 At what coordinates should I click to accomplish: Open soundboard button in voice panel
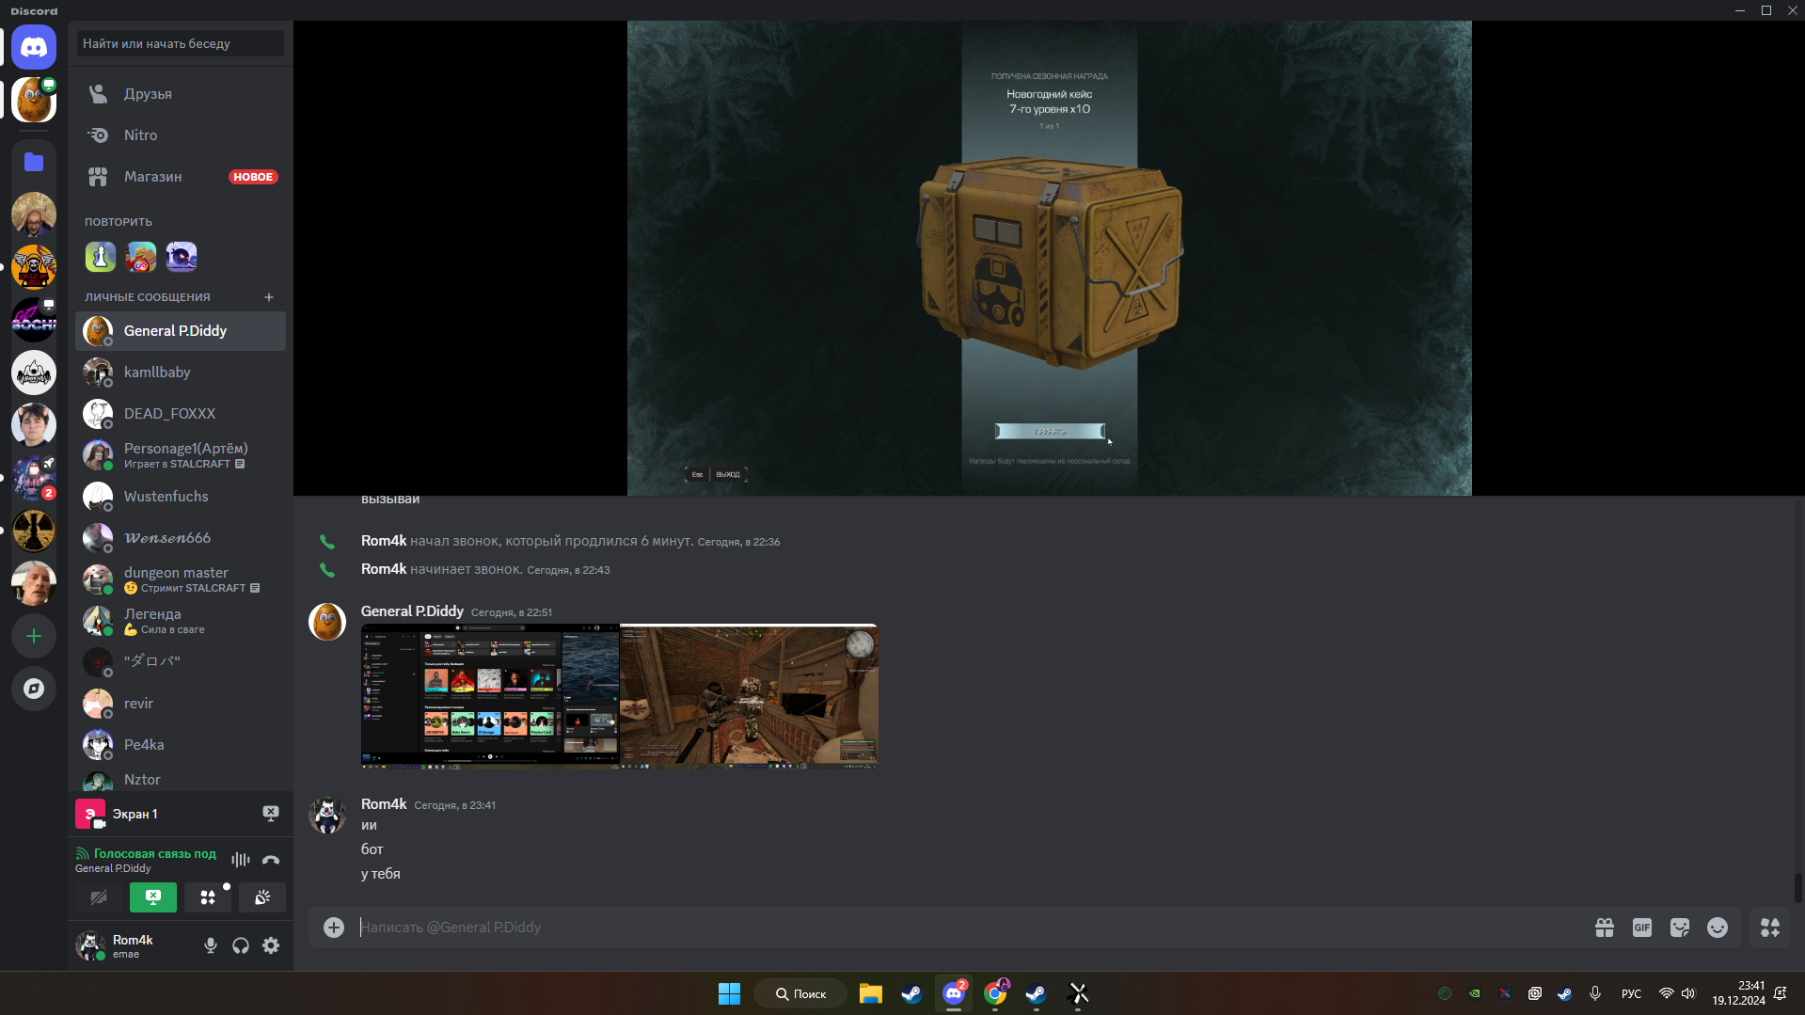pyautogui.click(x=262, y=897)
